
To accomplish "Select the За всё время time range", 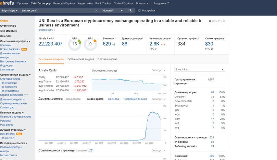I will [x=95, y=99].
